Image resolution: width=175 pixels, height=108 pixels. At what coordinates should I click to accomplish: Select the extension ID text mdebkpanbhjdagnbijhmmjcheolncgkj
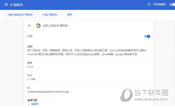coord(48,92)
